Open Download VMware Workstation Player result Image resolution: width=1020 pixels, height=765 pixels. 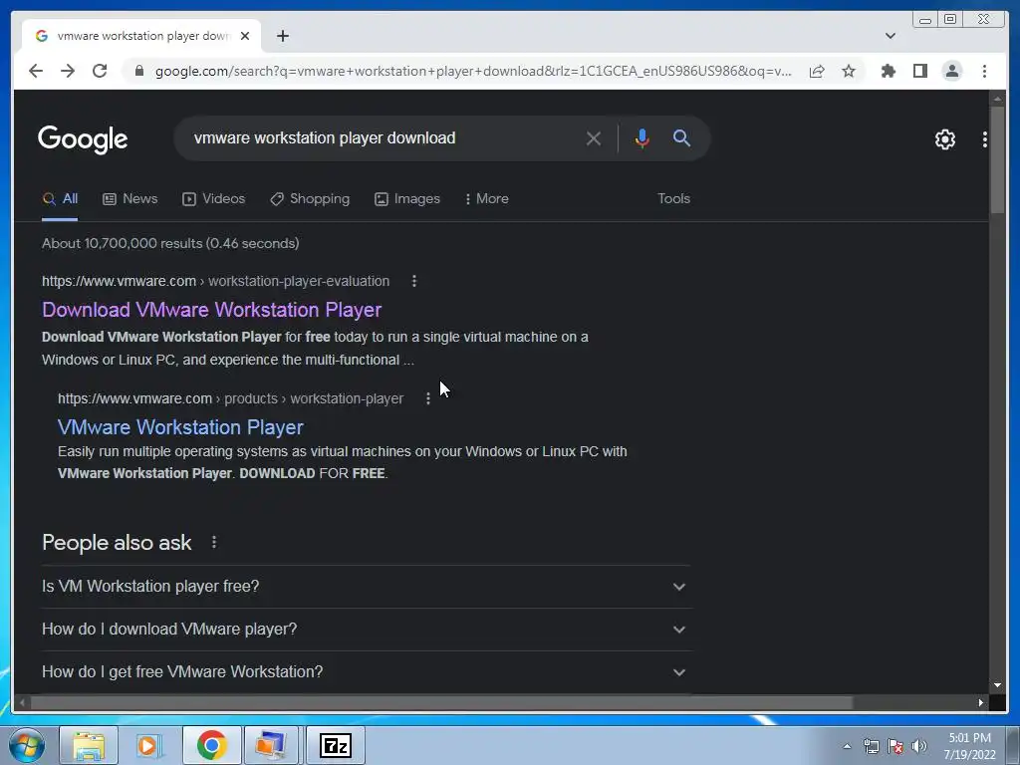click(x=211, y=310)
